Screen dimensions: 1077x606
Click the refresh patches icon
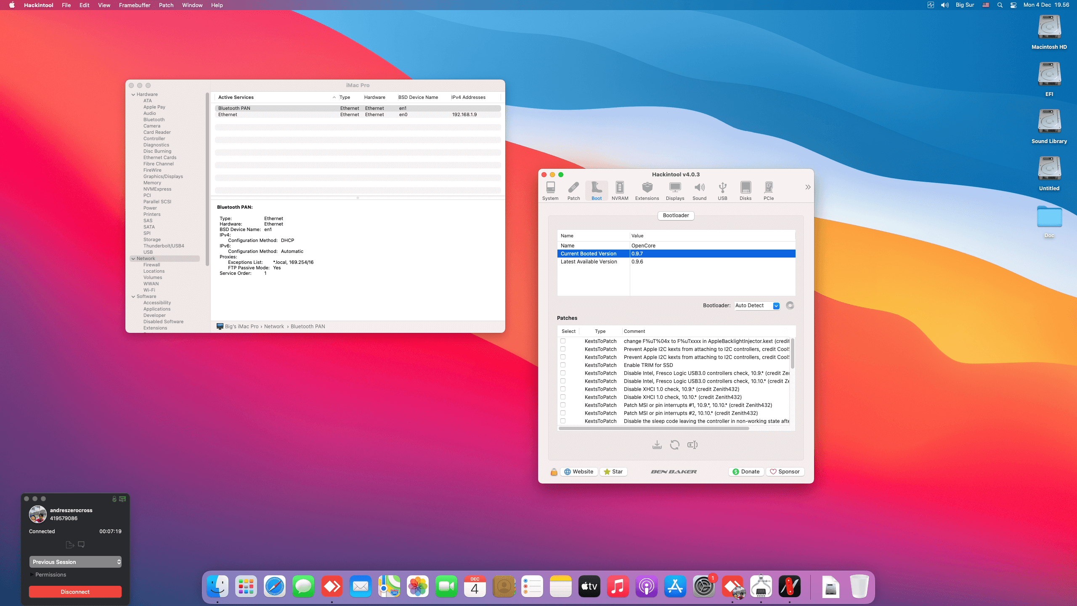tap(674, 445)
